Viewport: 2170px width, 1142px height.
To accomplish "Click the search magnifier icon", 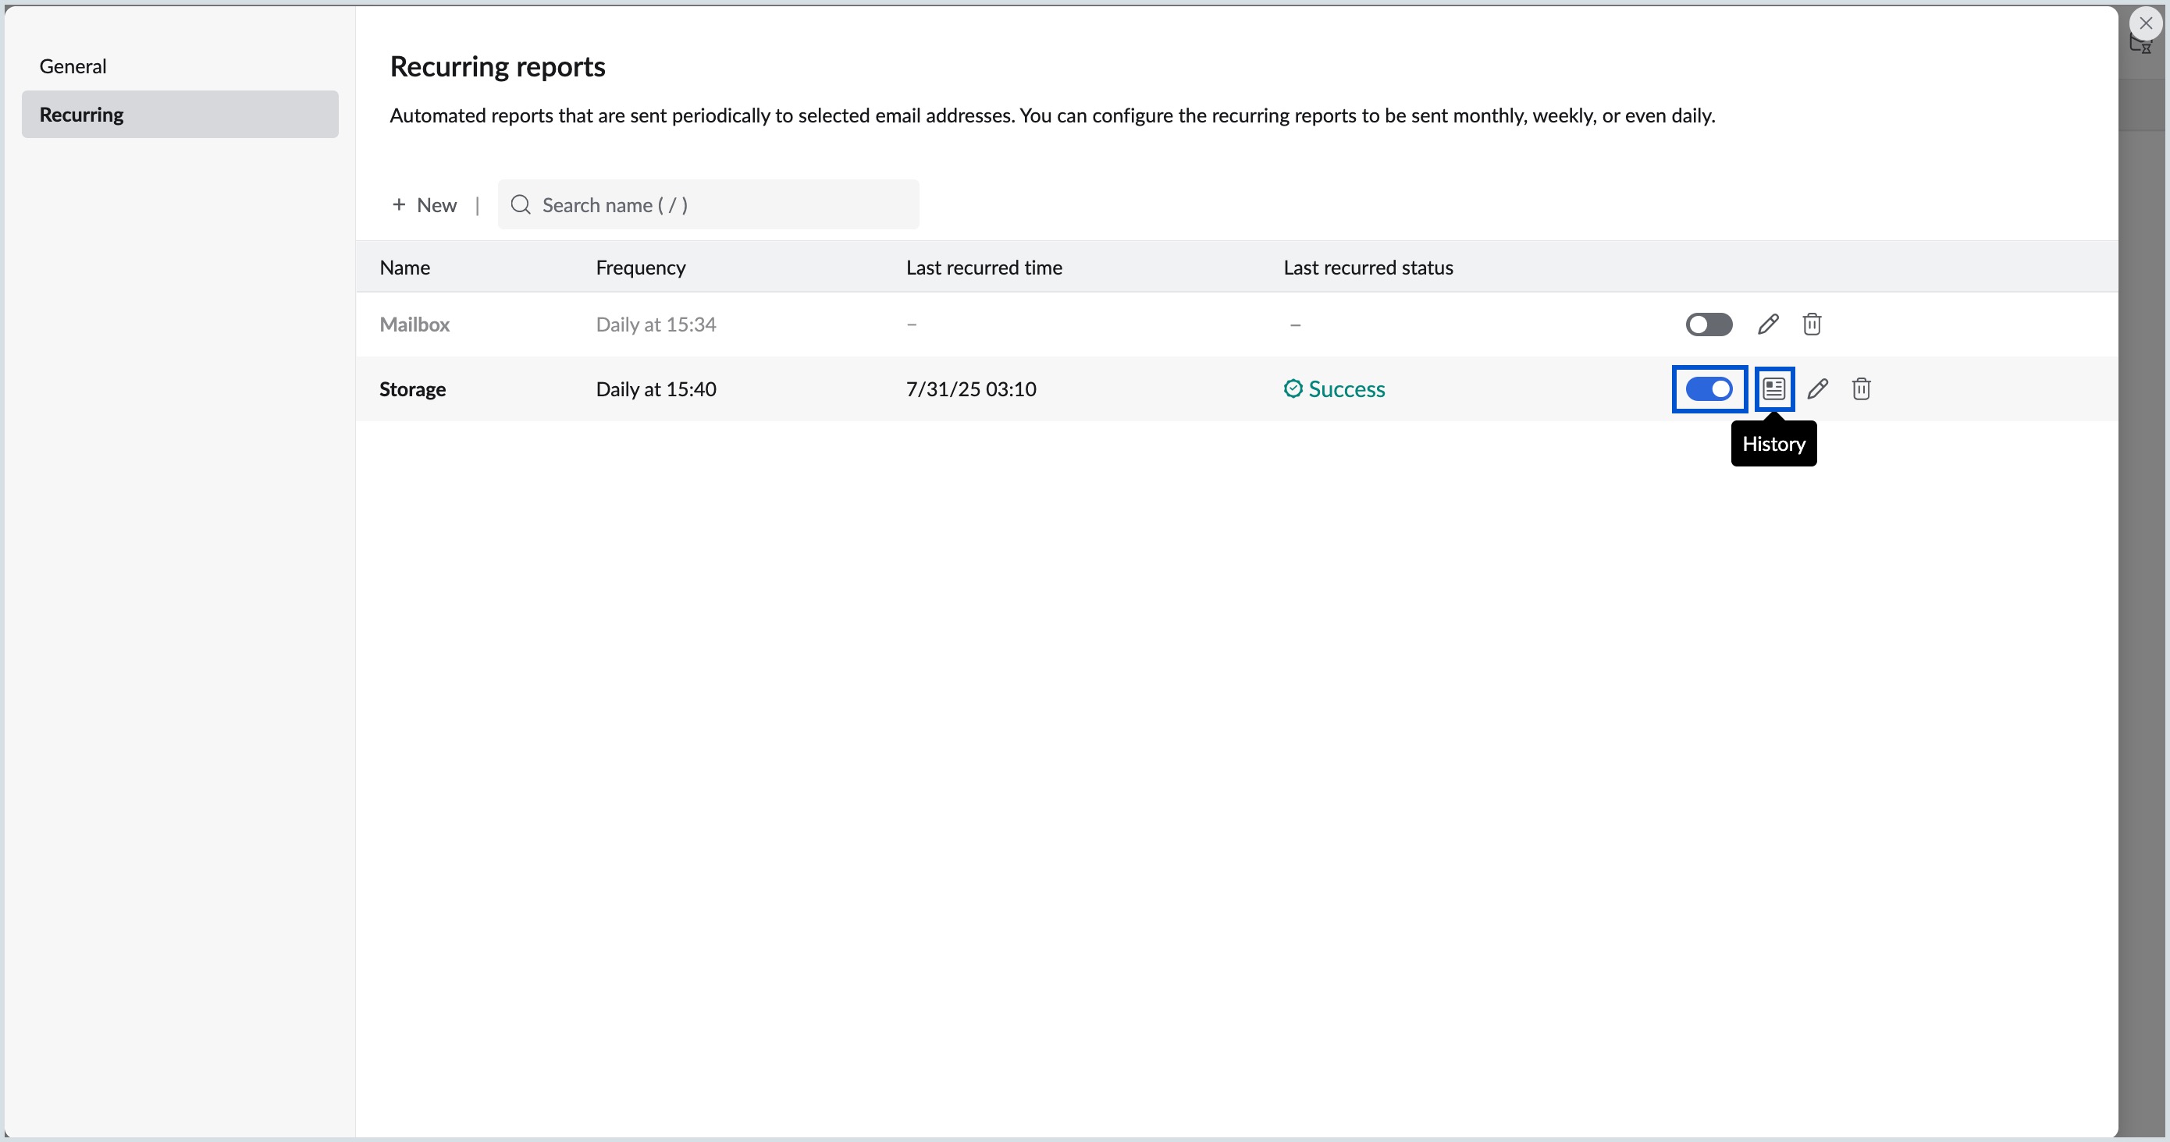I will (x=520, y=204).
